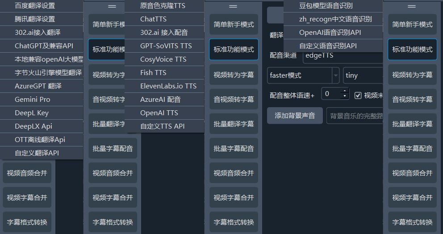Open the edgeTTS dubbing channel dropdown
443x234 pixels.
click(342, 55)
